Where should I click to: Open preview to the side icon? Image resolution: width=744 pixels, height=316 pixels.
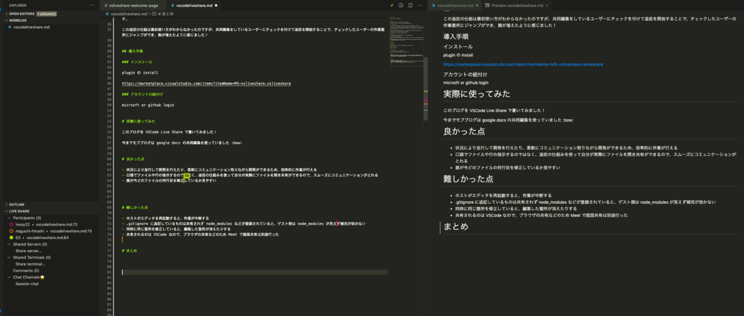click(401, 5)
